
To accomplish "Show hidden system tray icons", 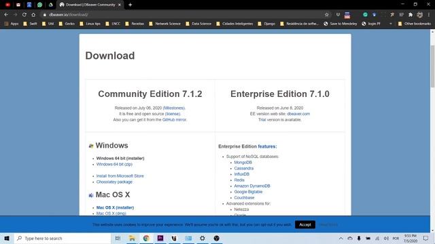I will pyautogui.click(x=341, y=238).
